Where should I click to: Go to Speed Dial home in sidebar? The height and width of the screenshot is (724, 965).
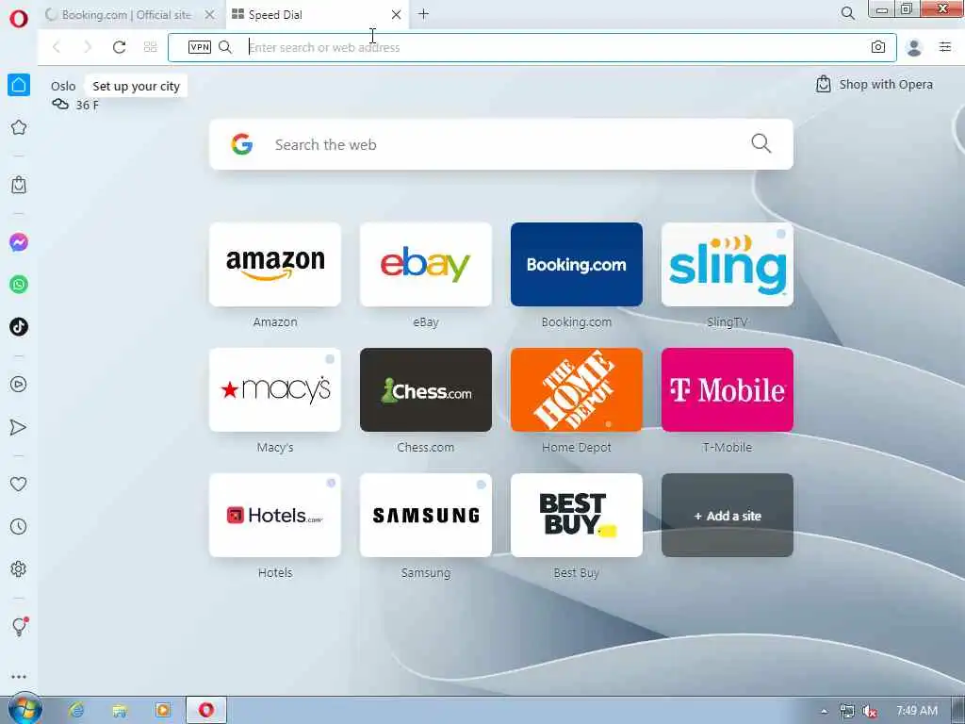[19, 85]
